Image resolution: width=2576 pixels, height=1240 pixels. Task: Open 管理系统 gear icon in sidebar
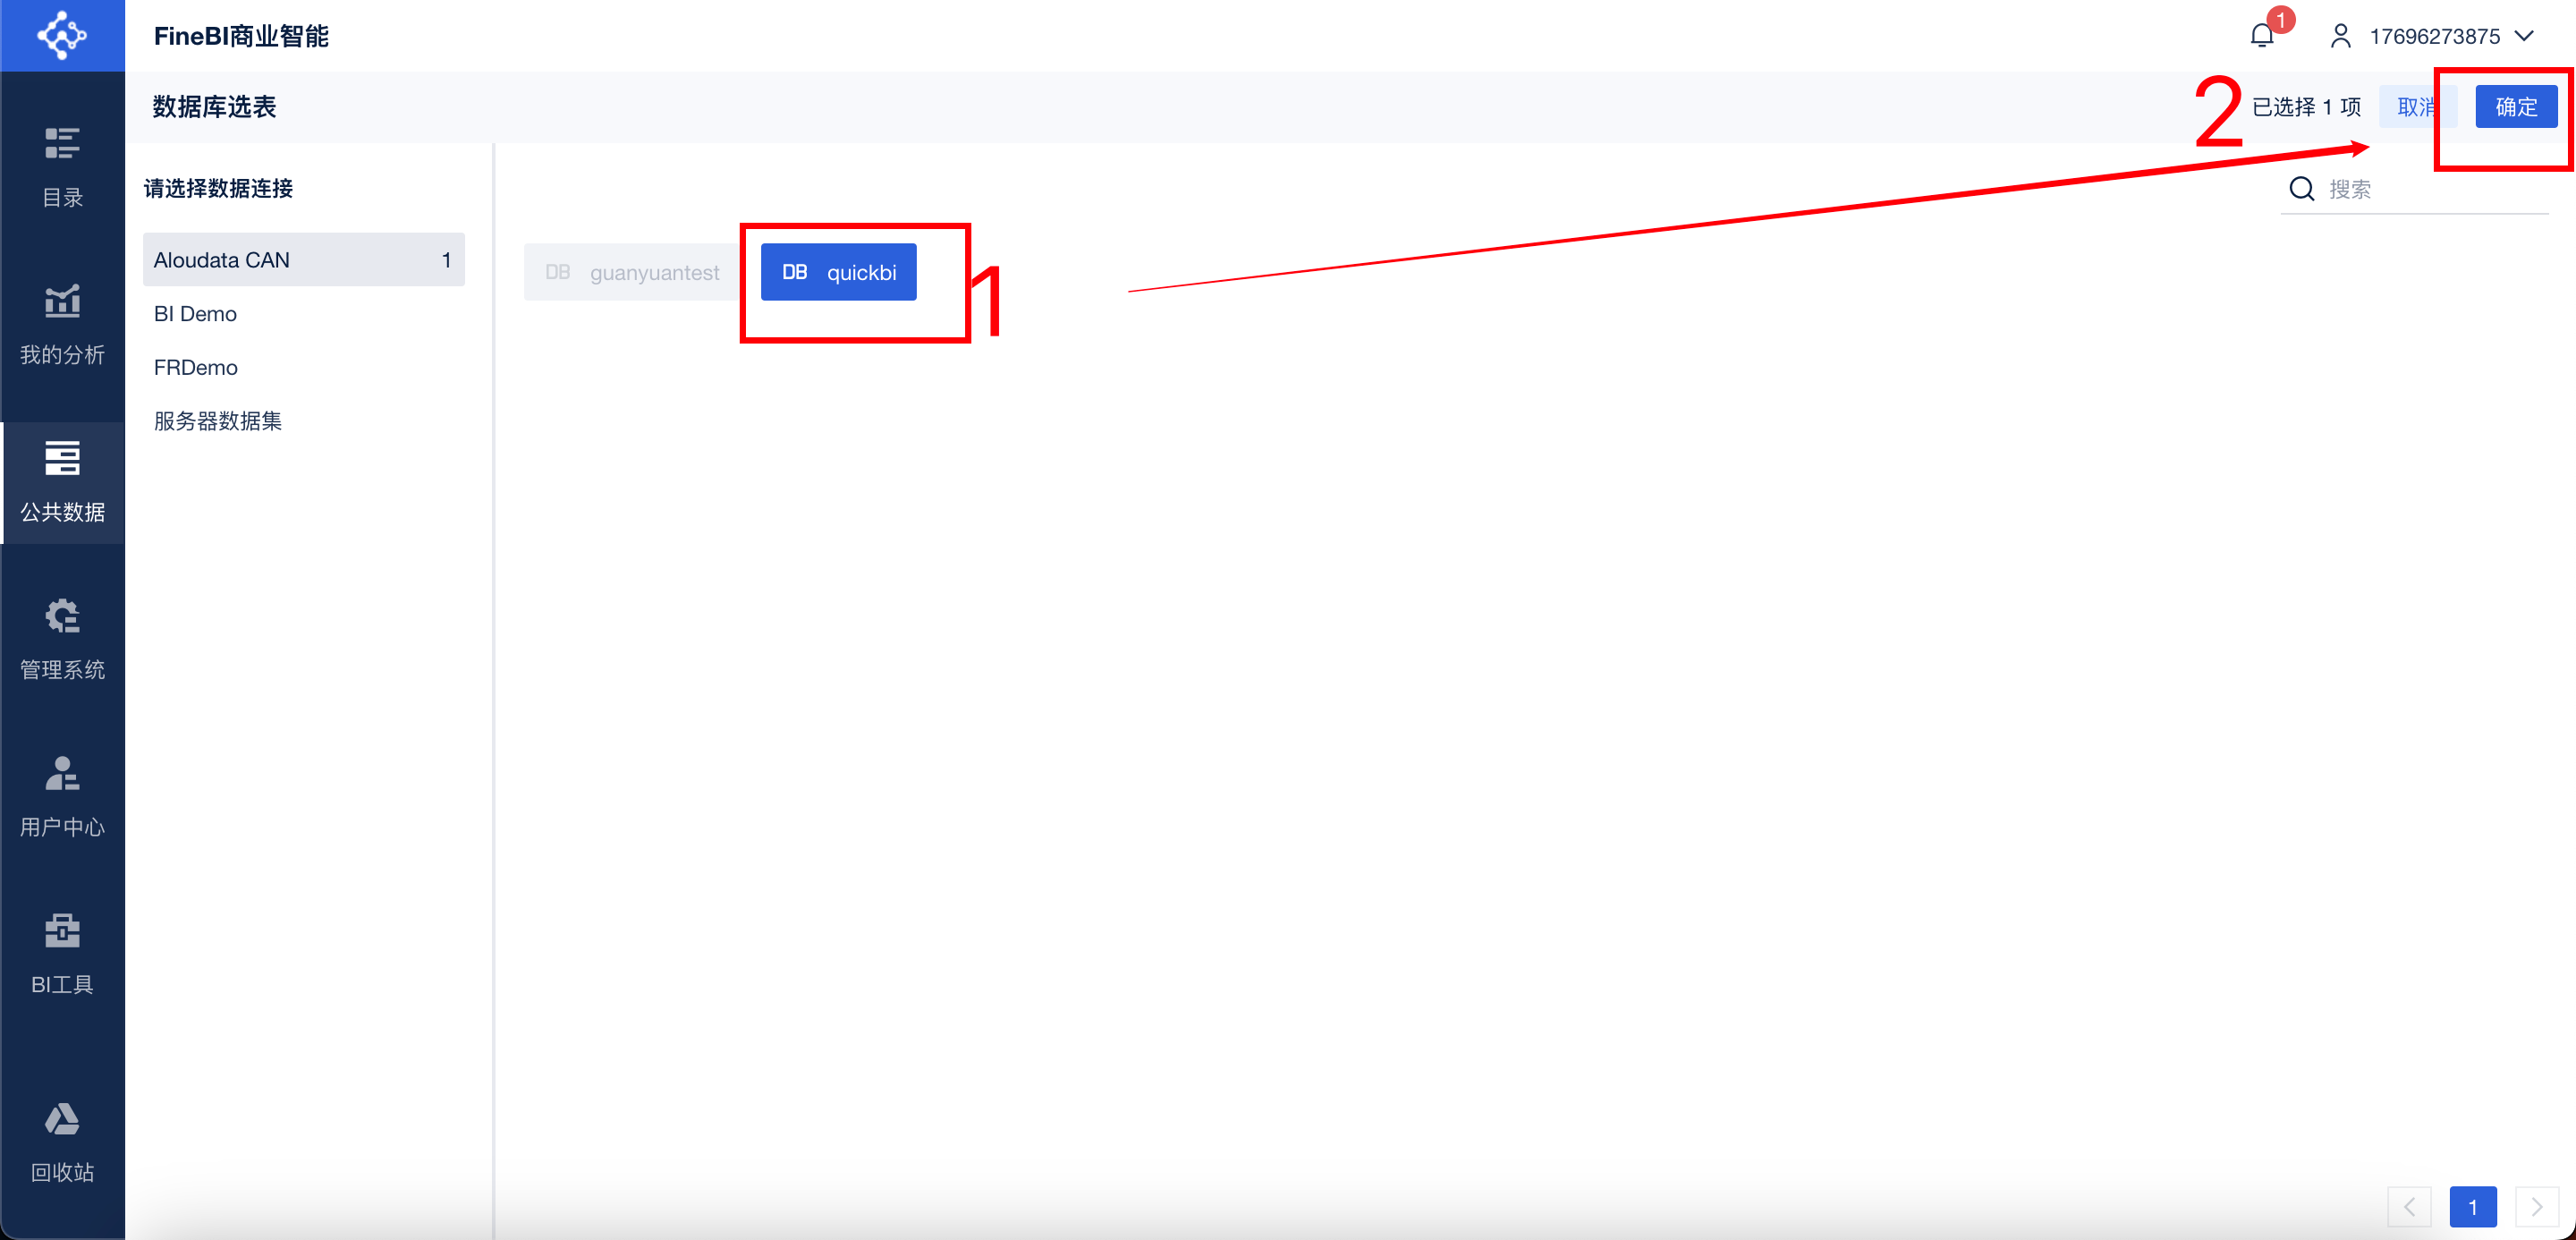(x=62, y=616)
